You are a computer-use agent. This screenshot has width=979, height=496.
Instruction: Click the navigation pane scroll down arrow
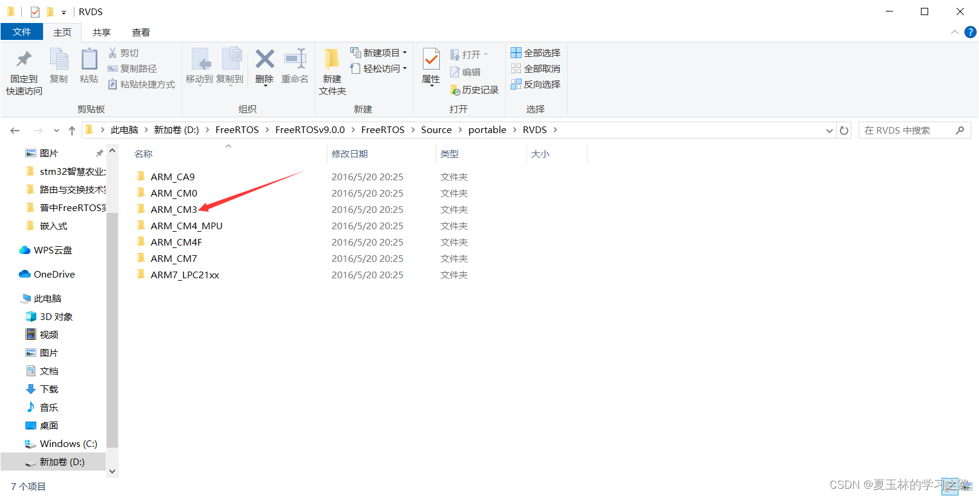(112, 471)
